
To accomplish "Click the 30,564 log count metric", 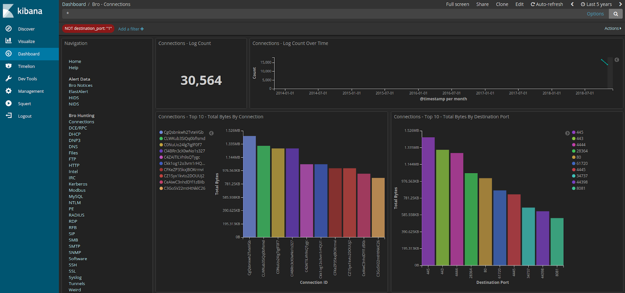I will (201, 80).
